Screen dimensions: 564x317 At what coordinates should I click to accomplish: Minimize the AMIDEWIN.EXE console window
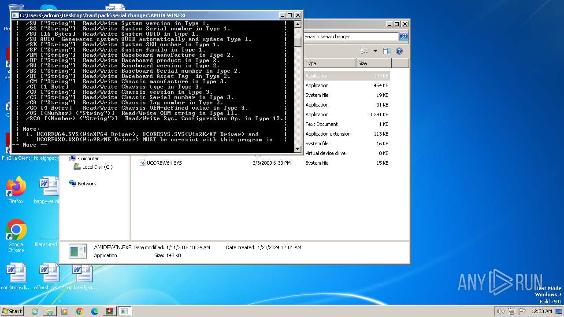click(282, 15)
